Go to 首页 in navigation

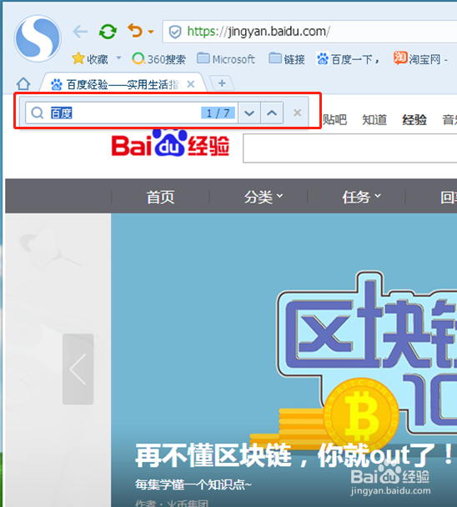[160, 197]
